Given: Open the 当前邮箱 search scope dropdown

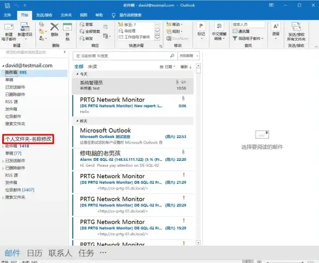Looking at the screenshot, I should (189, 56).
